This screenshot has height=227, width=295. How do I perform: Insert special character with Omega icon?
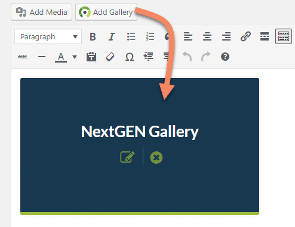tap(130, 57)
